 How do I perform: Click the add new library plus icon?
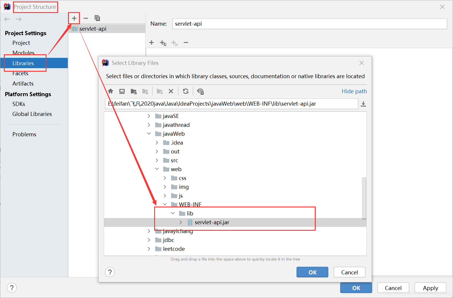(x=74, y=18)
